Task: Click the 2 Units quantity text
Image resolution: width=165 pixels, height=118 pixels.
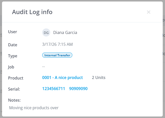Action: pyautogui.click(x=99, y=77)
